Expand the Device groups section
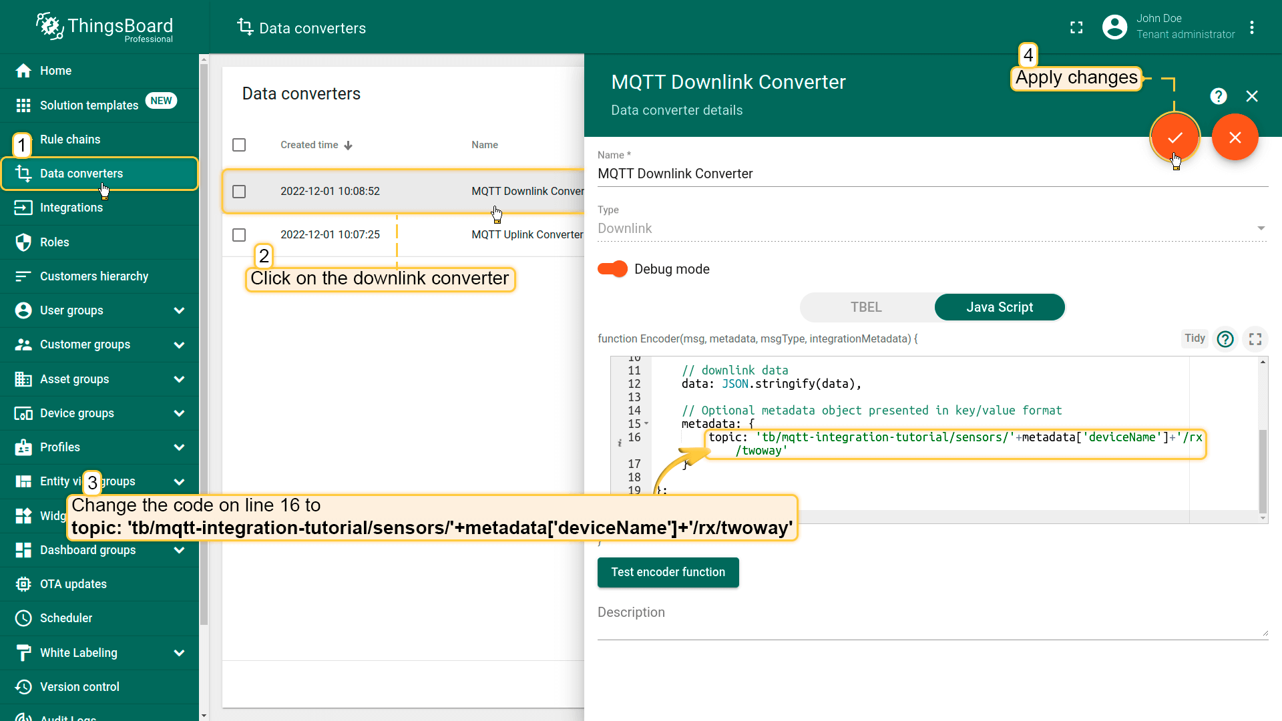 [x=179, y=413]
